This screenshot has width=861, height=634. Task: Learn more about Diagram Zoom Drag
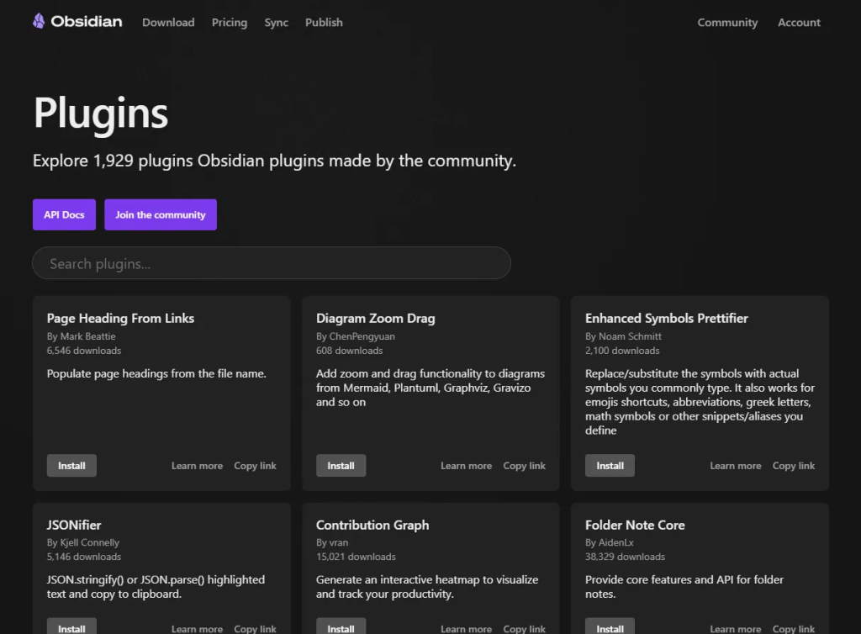coord(466,466)
